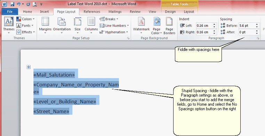Image resolution: width=265 pixels, height=136 pixels.
Task: Open the Undo history dropdown arrow
Action: pyautogui.click(x=23, y=4)
